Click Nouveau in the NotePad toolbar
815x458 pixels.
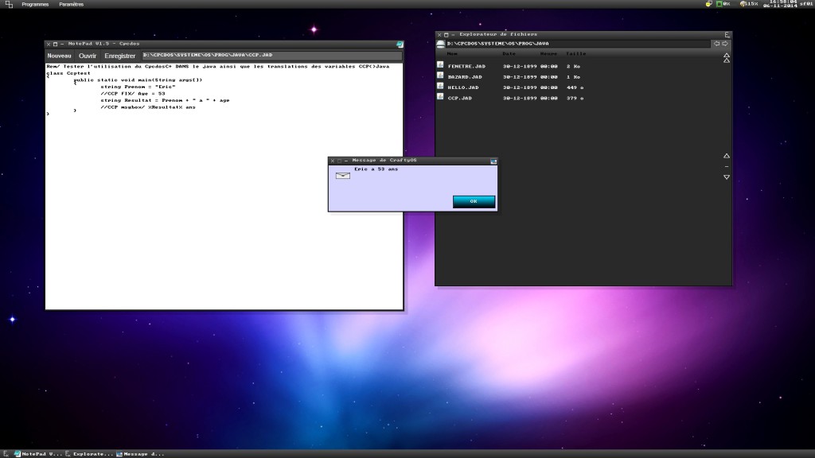[x=59, y=56]
